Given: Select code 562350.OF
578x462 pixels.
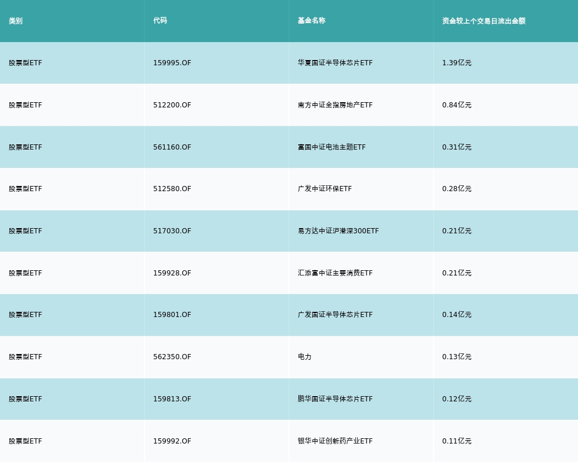Looking at the screenshot, I should coord(172,357).
